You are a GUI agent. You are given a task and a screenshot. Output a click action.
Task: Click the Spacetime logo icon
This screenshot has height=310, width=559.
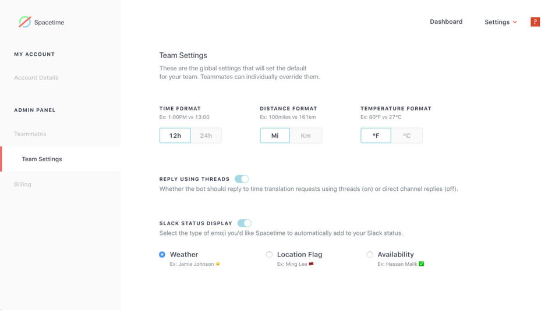click(25, 22)
